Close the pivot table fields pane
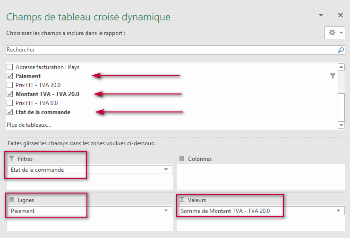 coord(340,15)
